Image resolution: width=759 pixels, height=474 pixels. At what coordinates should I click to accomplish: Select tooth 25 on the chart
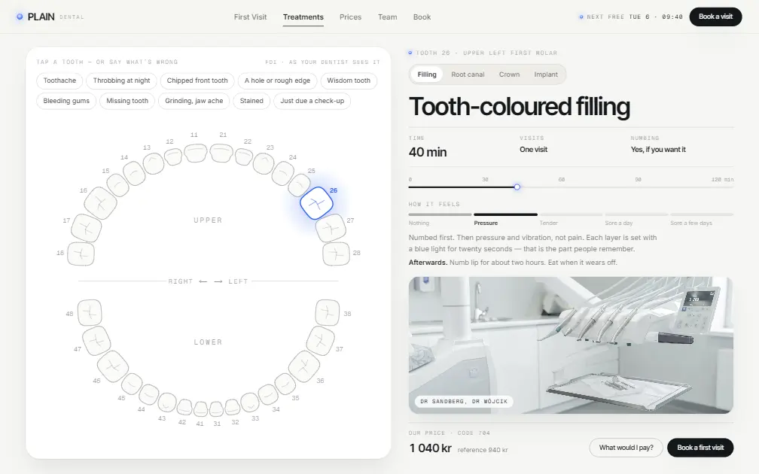click(299, 185)
